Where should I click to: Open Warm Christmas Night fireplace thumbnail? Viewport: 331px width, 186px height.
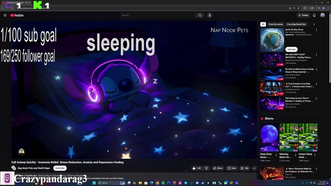pyautogui.click(x=272, y=174)
